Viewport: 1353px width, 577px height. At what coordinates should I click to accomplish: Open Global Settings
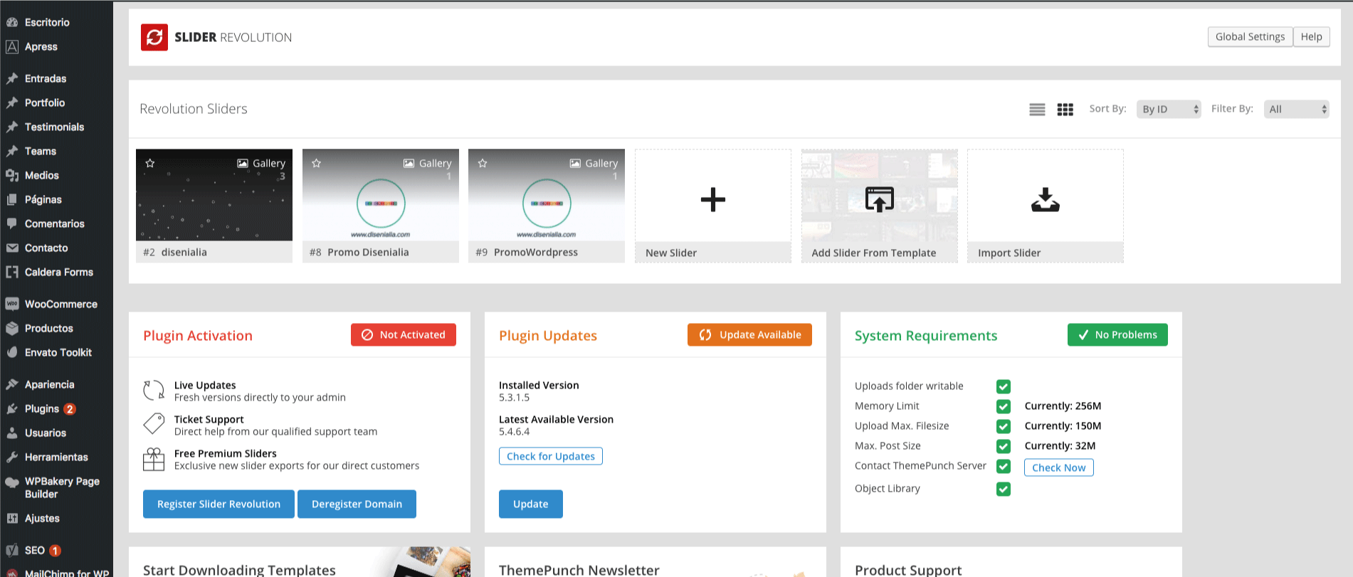[x=1250, y=37]
